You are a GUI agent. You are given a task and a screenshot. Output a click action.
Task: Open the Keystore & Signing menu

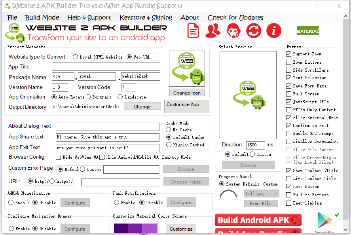click(146, 18)
